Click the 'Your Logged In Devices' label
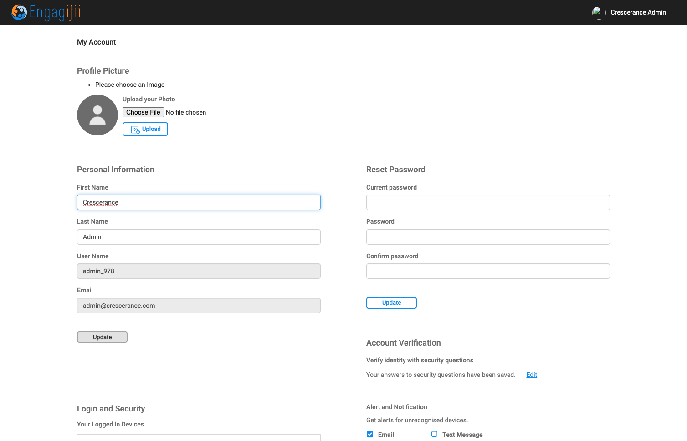Image resolution: width=687 pixels, height=441 pixels. tap(110, 424)
